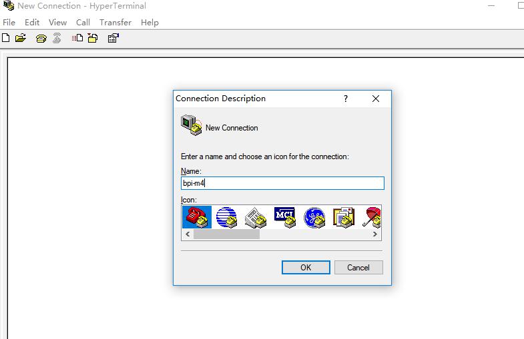The width and height of the screenshot is (524, 339).
Task: Open the Transfer menu
Action: (115, 22)
